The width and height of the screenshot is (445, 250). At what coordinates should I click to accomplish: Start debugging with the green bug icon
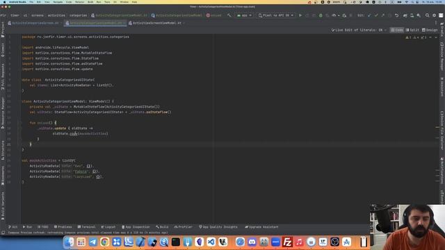[321, 15]
